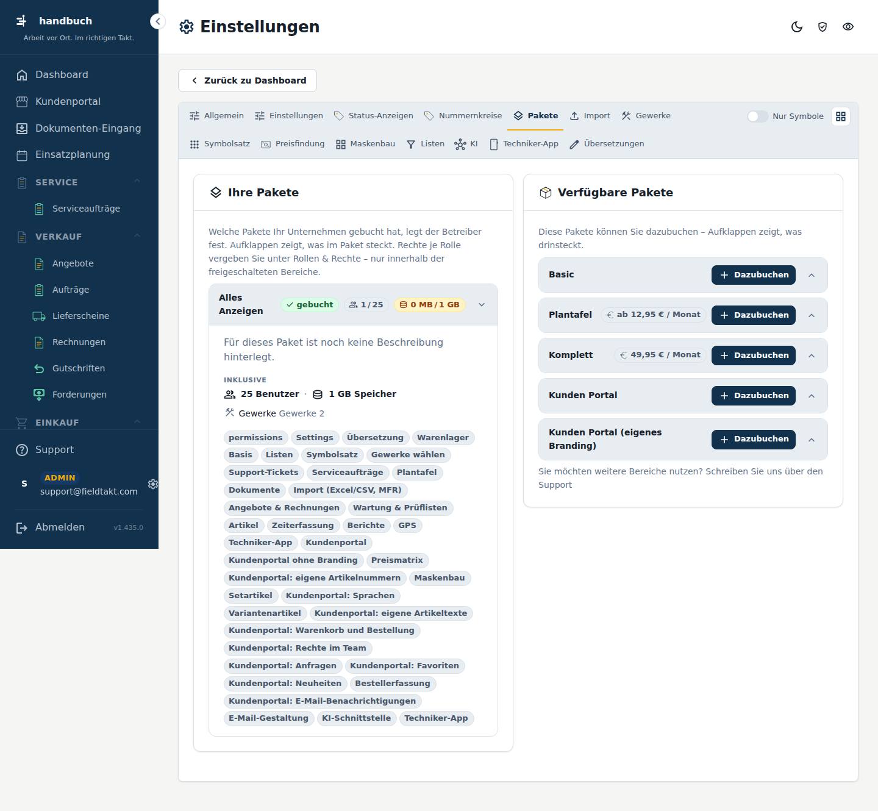This screenshot has height=811, width=878.
Task: Open Gutschriften in the sidebar
Action: 79,368
